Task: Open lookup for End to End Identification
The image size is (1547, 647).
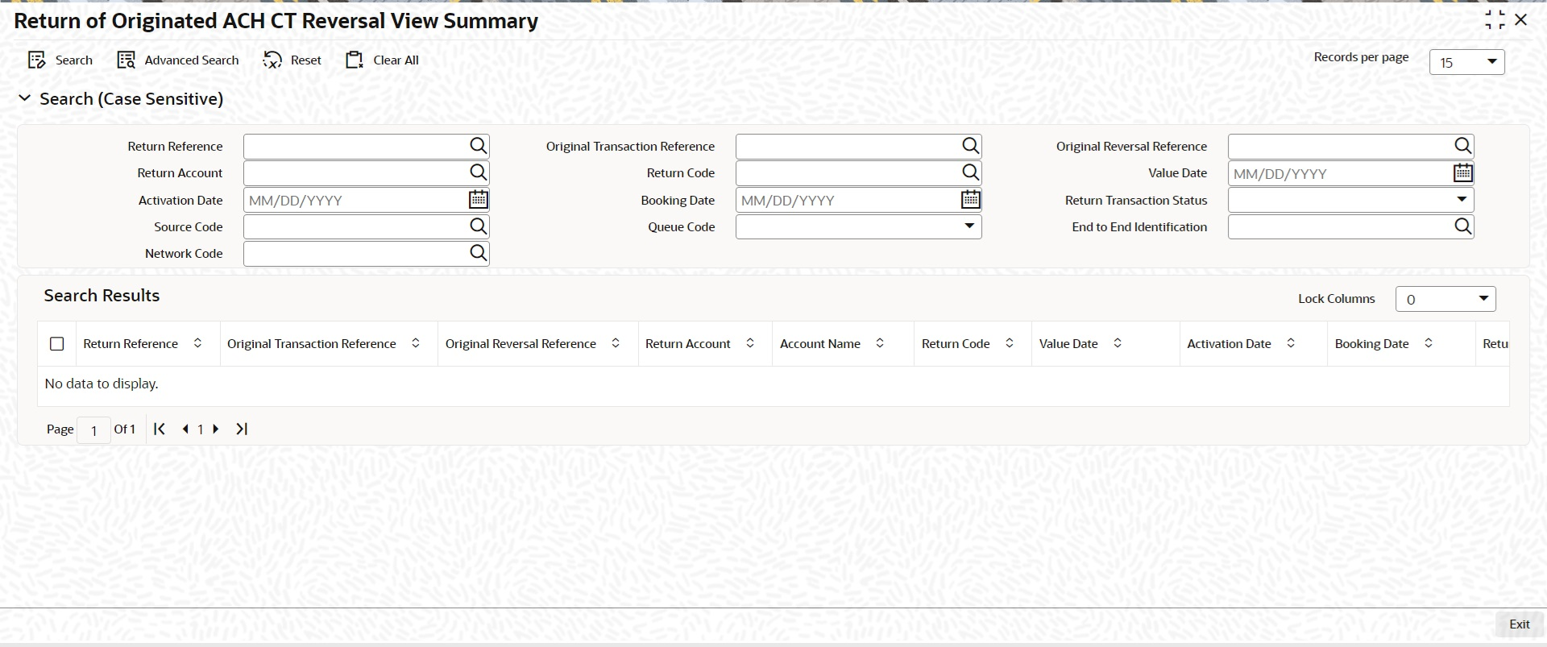Action: pyautogui.click(x=1463, y=226)
